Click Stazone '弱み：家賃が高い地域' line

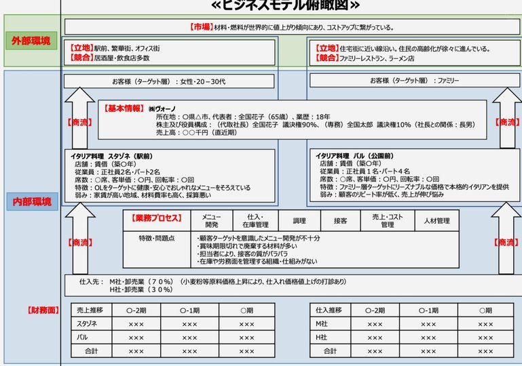143,195
